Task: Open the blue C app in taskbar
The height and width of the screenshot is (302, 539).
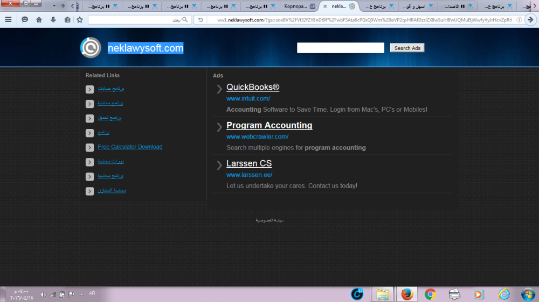Action: click(357, 294)
